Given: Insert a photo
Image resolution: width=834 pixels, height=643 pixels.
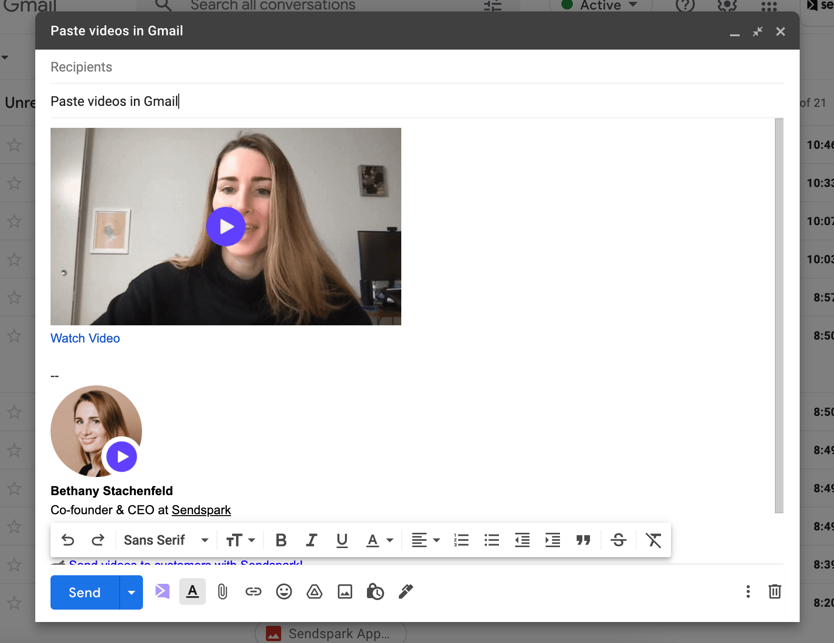Looking at the screenshot, I should [345, 591].
